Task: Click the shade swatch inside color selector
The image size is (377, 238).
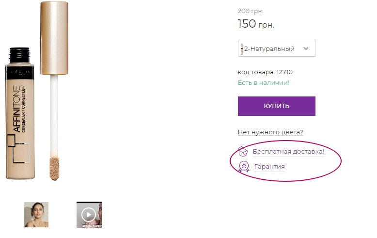Action: [x=241, y=48]
